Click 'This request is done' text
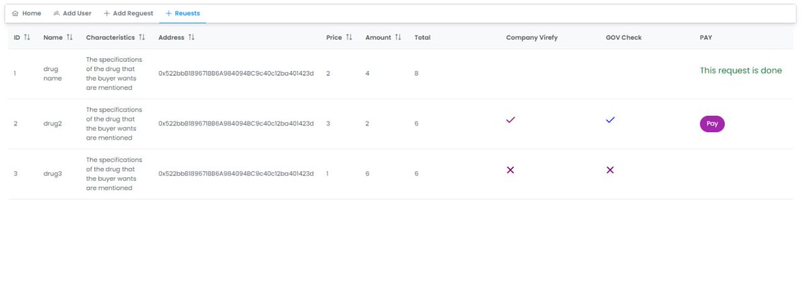This screenshot has height=292, width=806. click(x=741, y=70)
